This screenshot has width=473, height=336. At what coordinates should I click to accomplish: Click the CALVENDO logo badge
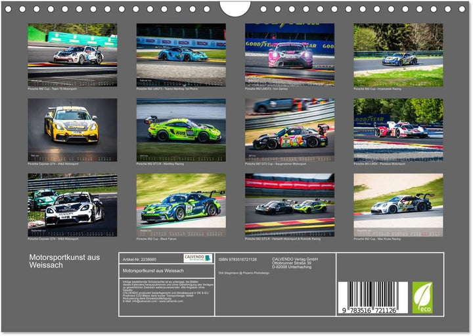[x=198, y=258]
